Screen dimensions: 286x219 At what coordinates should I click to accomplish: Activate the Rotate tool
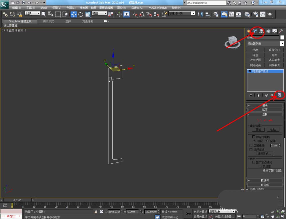(81, 14)
